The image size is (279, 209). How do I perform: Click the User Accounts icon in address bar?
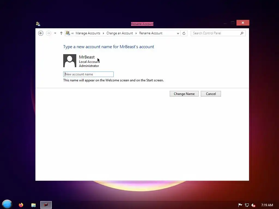(68, 33)
